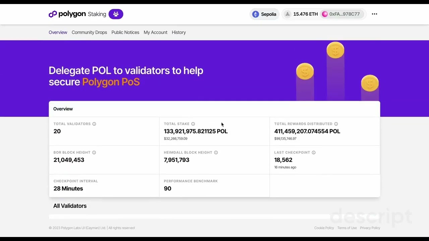The image size is (429, 241).
Task: Click the $99,135,746.97 rewards value
Action: pos(285,139)
